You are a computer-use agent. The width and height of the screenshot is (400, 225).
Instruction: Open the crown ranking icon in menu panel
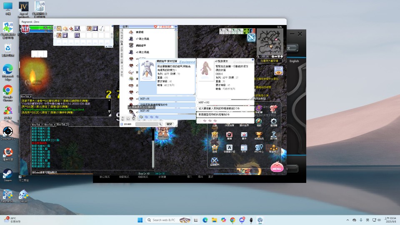[x=215, y=147]
